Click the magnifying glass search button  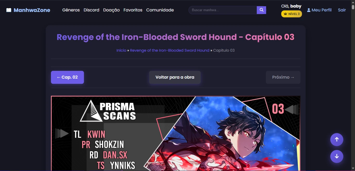261,10
